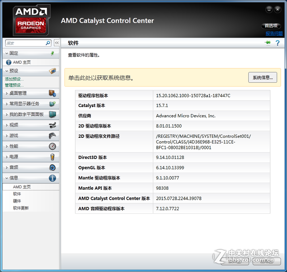The image size is (287, 272).
Task: Click the search magnifier icon
Action: [48, 43]
